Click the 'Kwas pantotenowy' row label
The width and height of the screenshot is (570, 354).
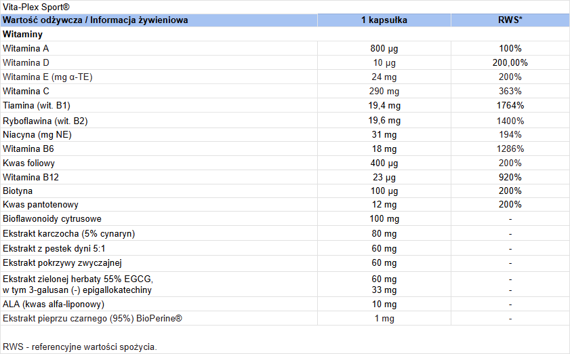[x=41, y=205]
